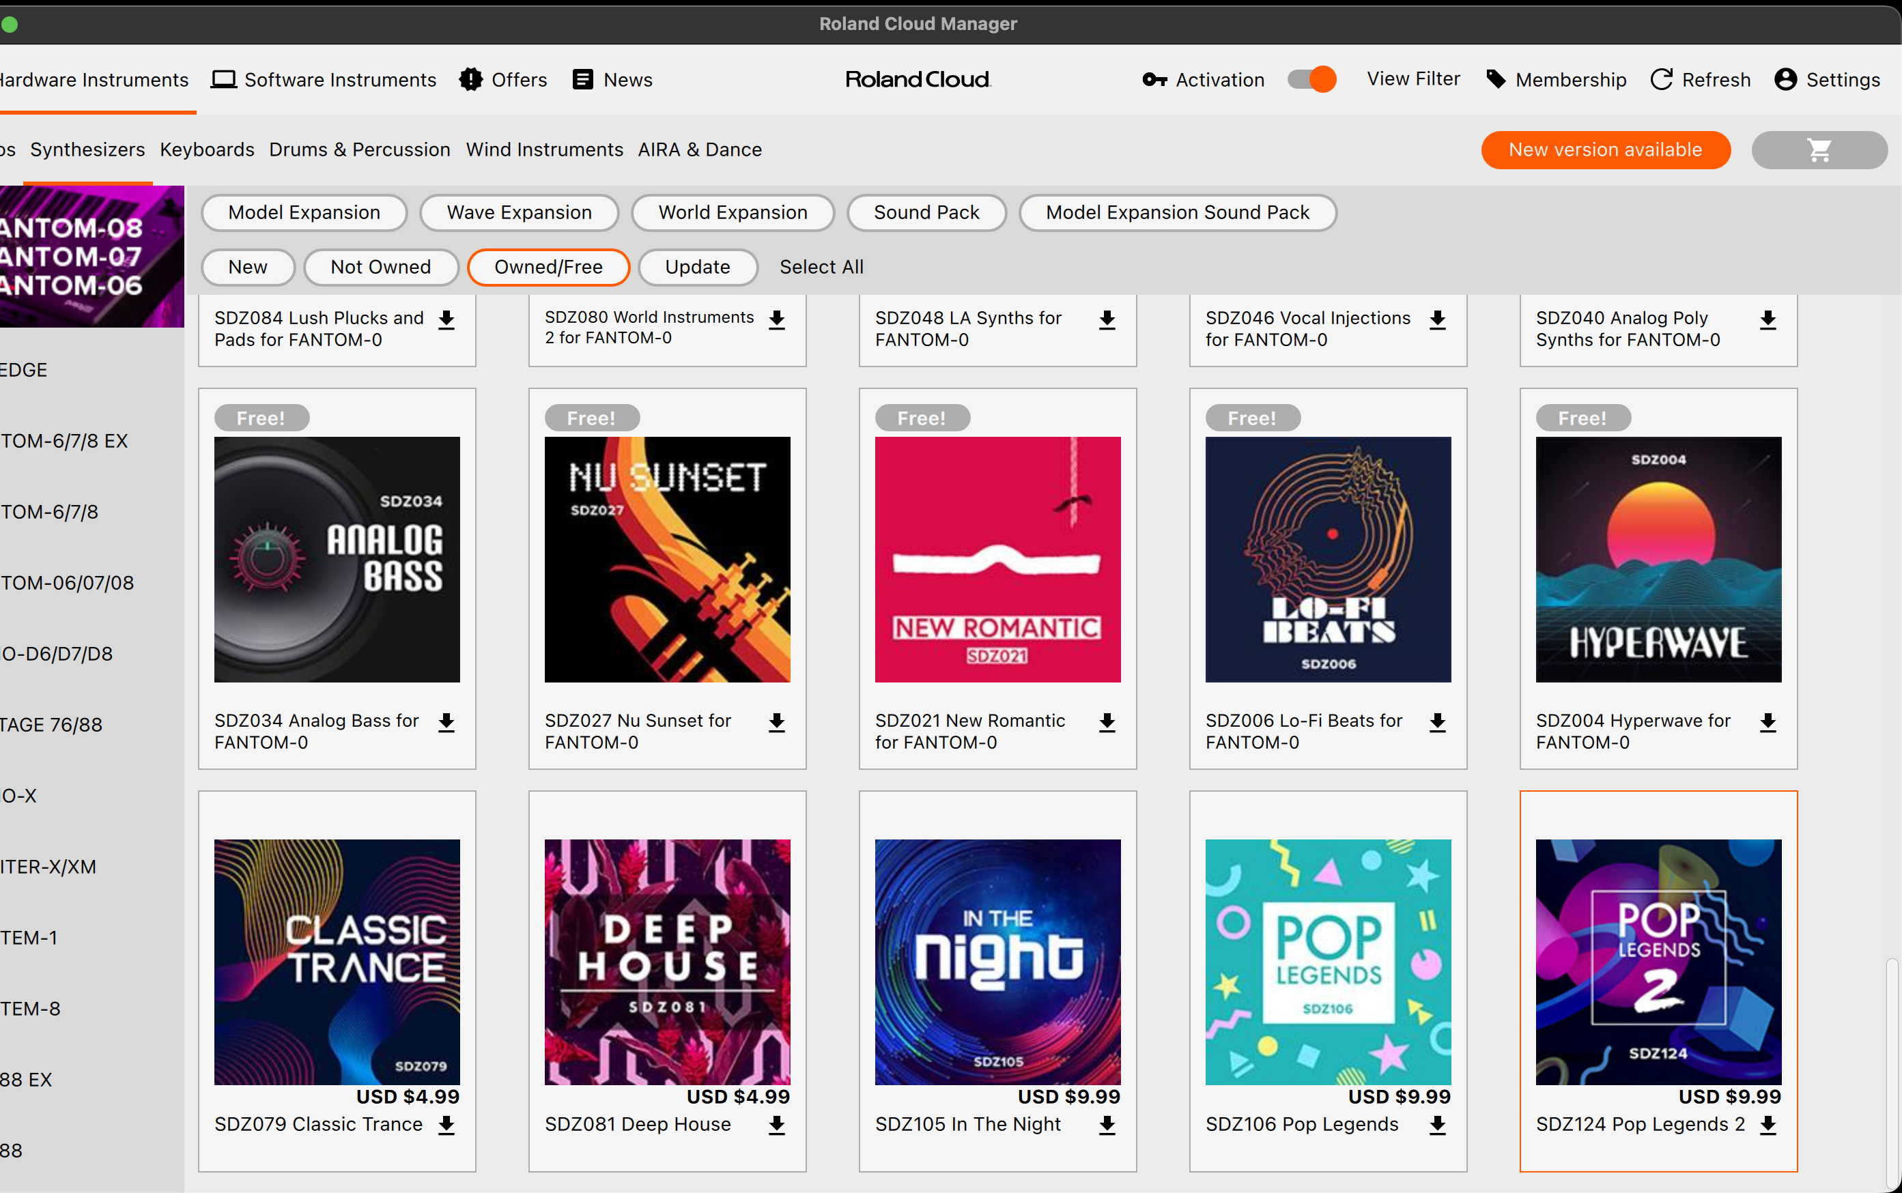Download SDZ079 Classic Trance

446,1125
